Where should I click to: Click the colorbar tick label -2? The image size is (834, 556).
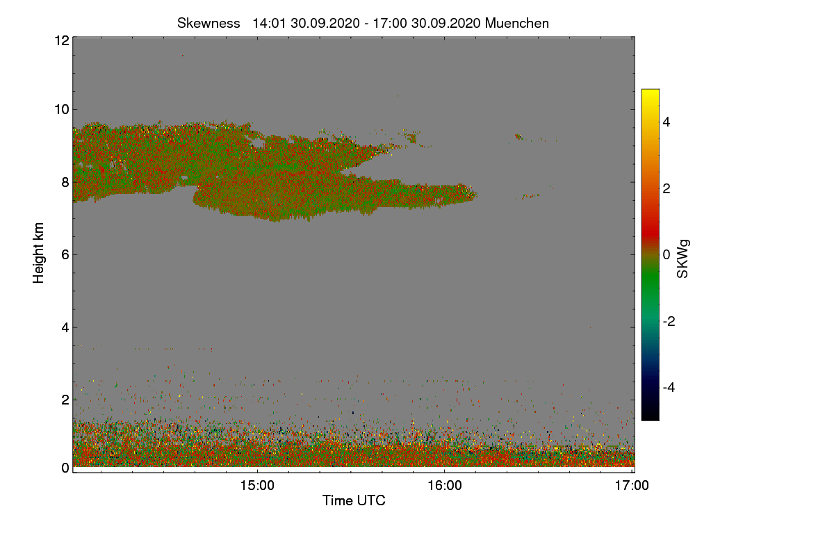(670, 321)
